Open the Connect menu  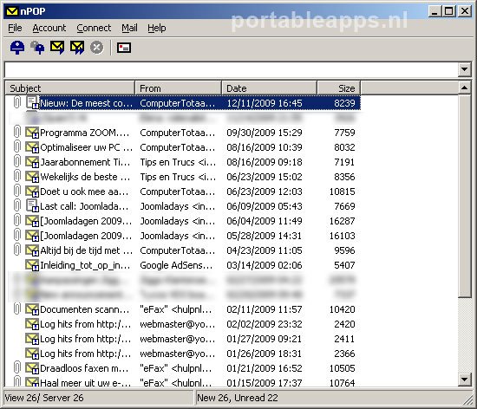click(94, 28)
